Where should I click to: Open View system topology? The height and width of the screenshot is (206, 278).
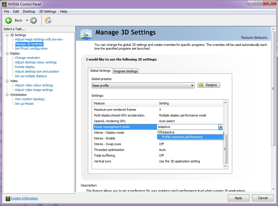tap(30, 99)
